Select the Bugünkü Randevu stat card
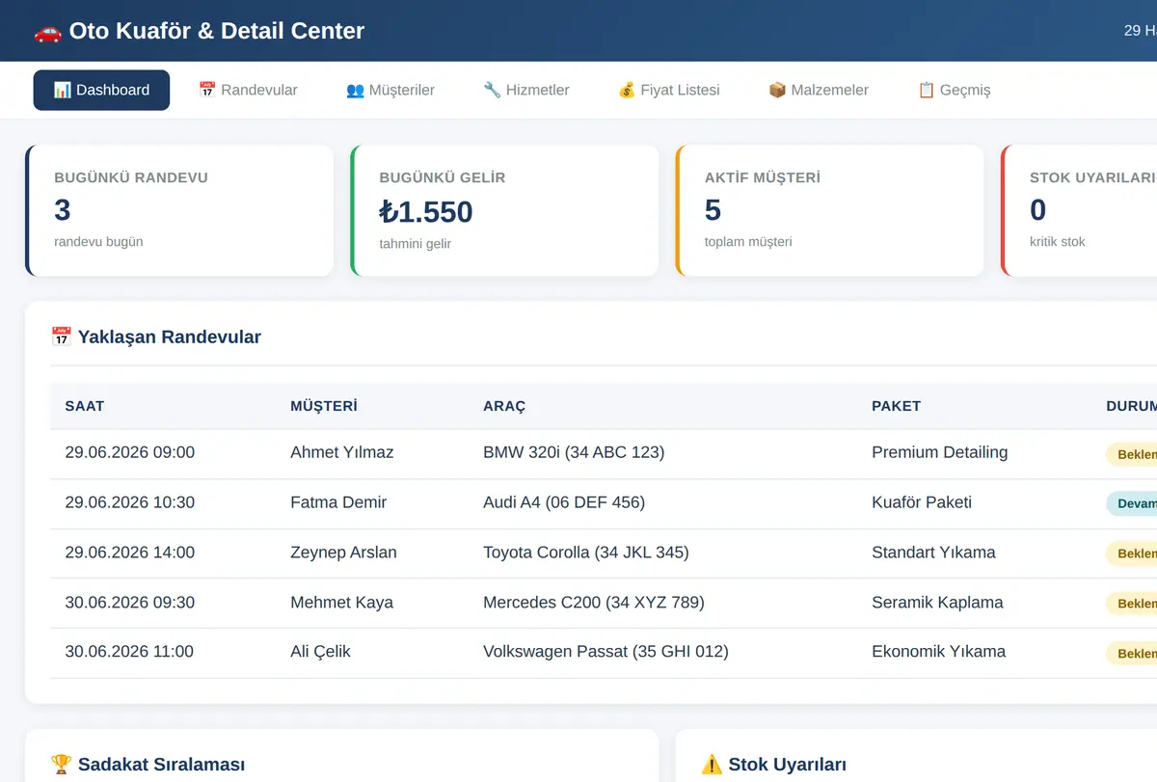Viewport: 1157px width, 782px height. (179, 210)
